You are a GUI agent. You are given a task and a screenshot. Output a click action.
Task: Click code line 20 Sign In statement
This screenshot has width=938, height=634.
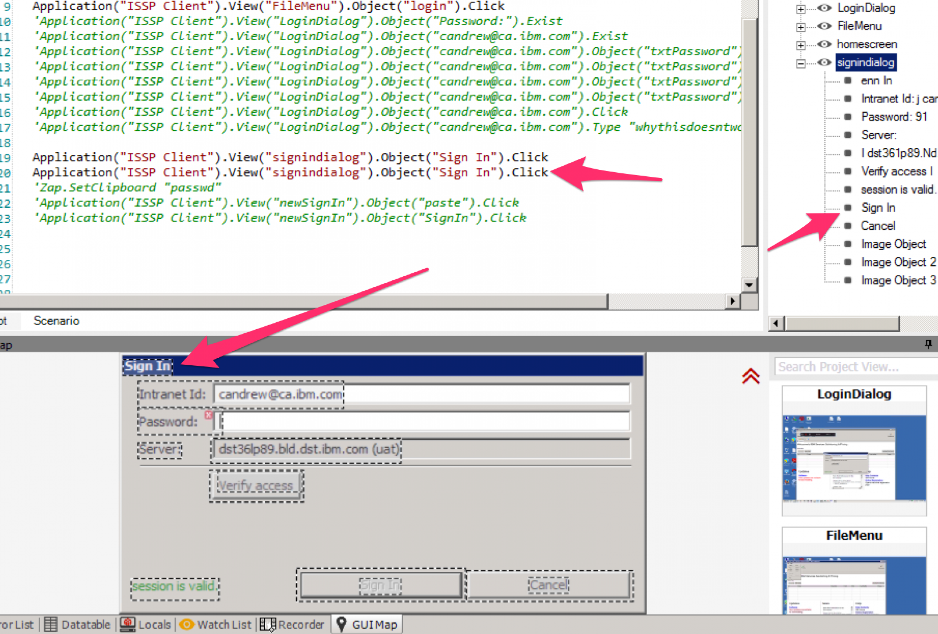tap(290, 173)
